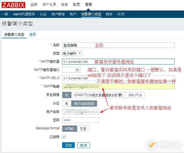Select STARTTLS security option
The width and height of the screenshot is (184, 153).
pos(98,95)
